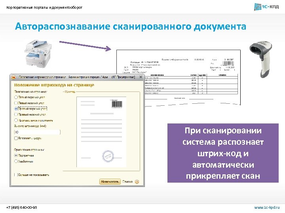Click the 'Отмена' button

coord(127,182)
